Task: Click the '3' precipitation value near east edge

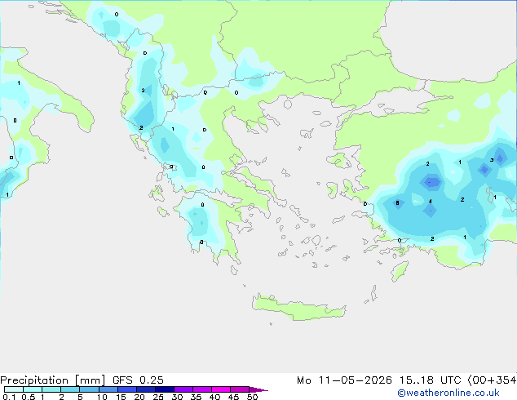Action: click(492, 160)
